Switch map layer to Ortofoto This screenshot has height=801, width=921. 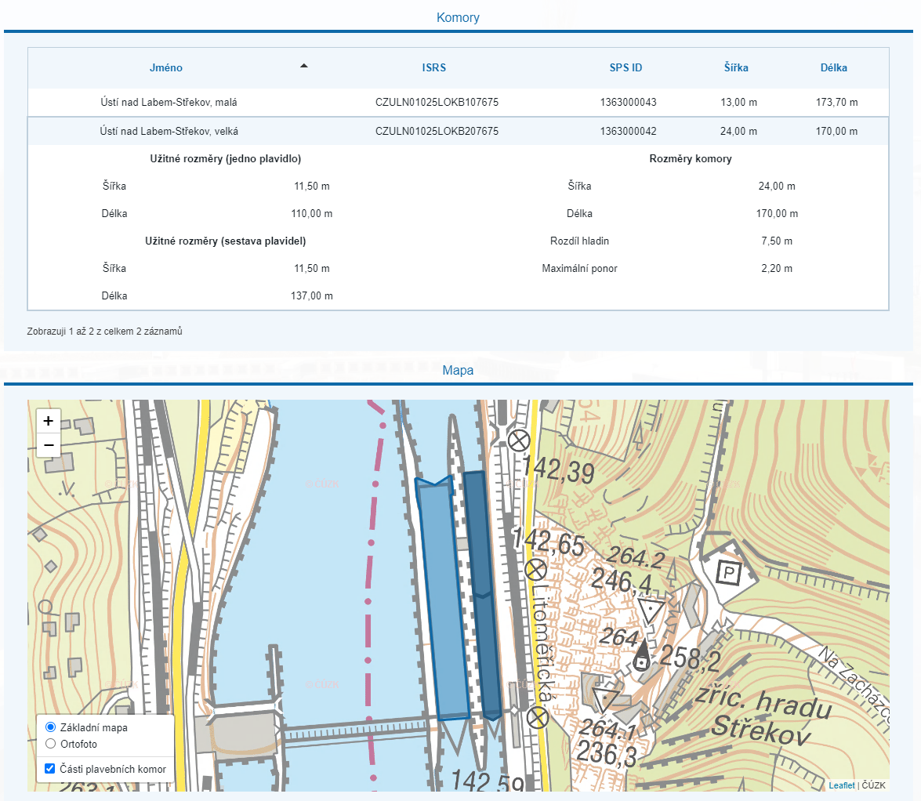pos(51,744)
